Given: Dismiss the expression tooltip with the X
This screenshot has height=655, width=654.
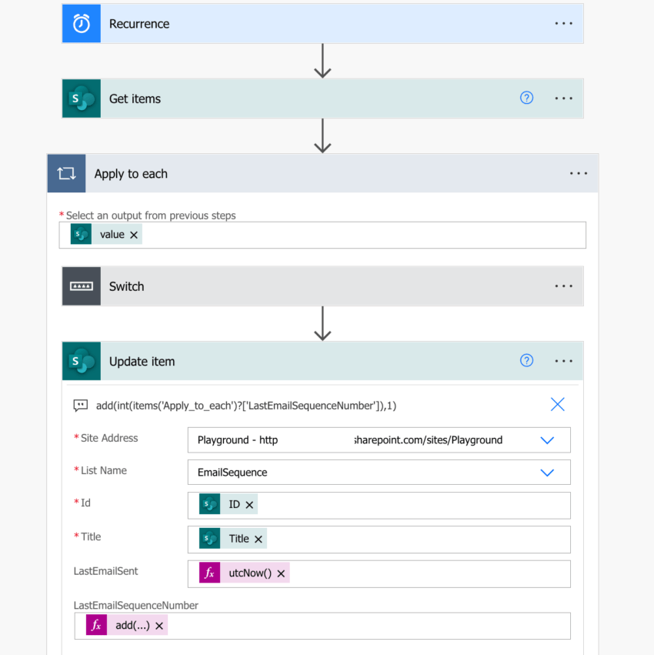Looking at the screenshot, I should 557,403.
